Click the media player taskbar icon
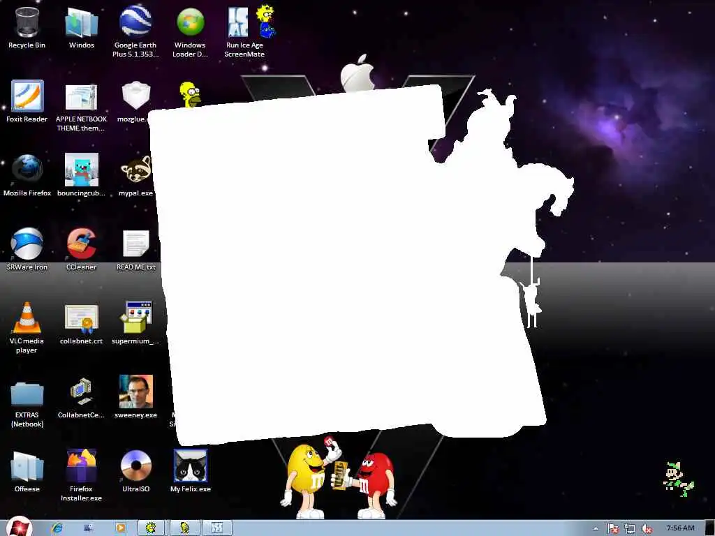715x536 pixels. tap(120, 528)
